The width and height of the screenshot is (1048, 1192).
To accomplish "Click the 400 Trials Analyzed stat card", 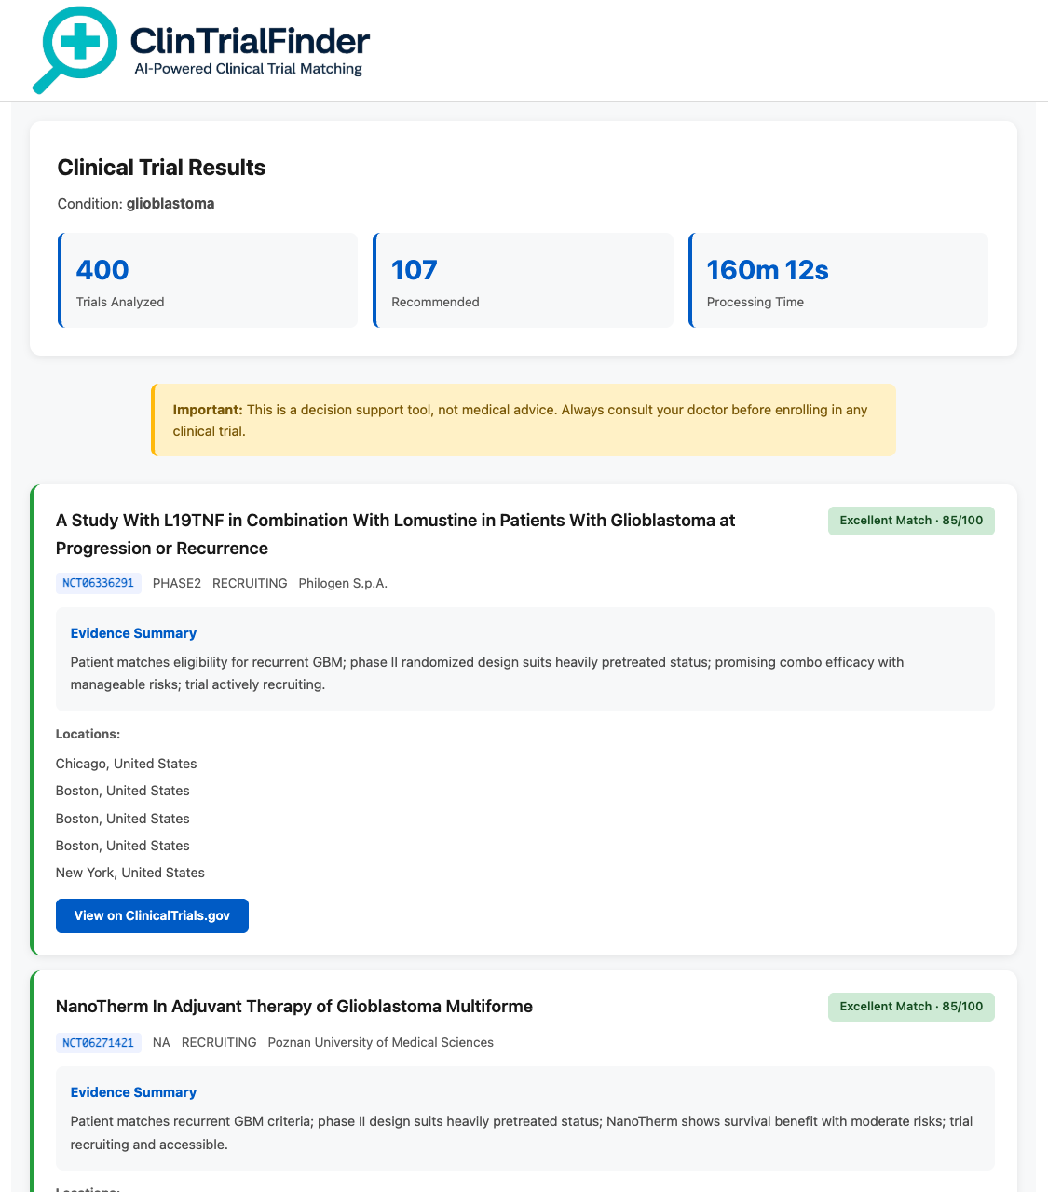I will pyautogui.click(x=208, y=280).
